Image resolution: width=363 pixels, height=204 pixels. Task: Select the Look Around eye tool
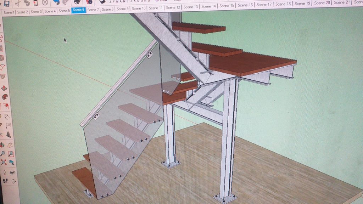coord(12,172)
